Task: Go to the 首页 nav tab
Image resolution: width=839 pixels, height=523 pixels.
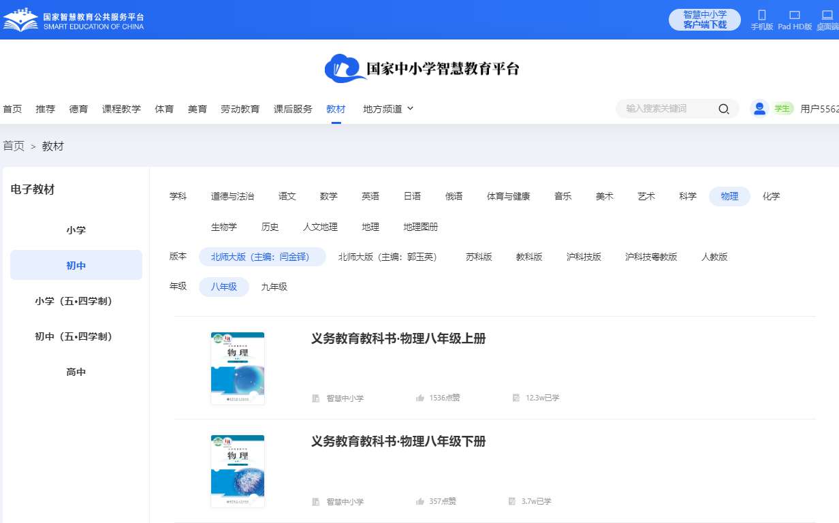Action: point(12,109)
